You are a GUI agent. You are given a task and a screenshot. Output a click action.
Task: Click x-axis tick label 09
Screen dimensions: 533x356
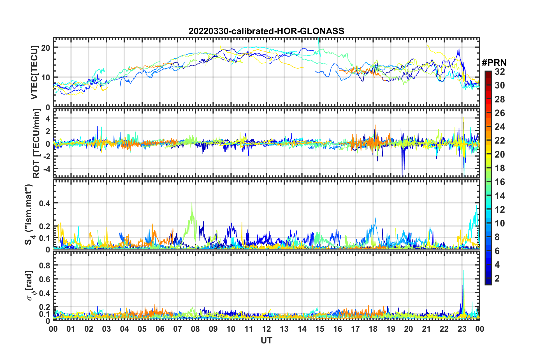coord(213,329)
